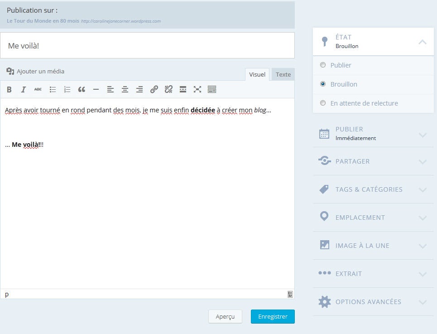Apply italic formatting to the text
Viewport: 437px width, 334px height.
click(x=24, y=89)
